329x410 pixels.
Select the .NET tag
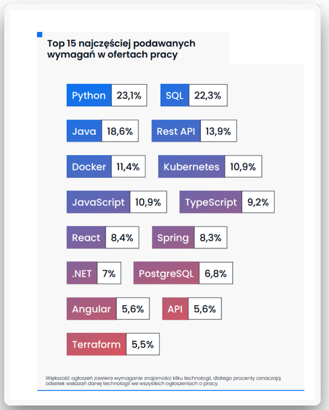82,273
